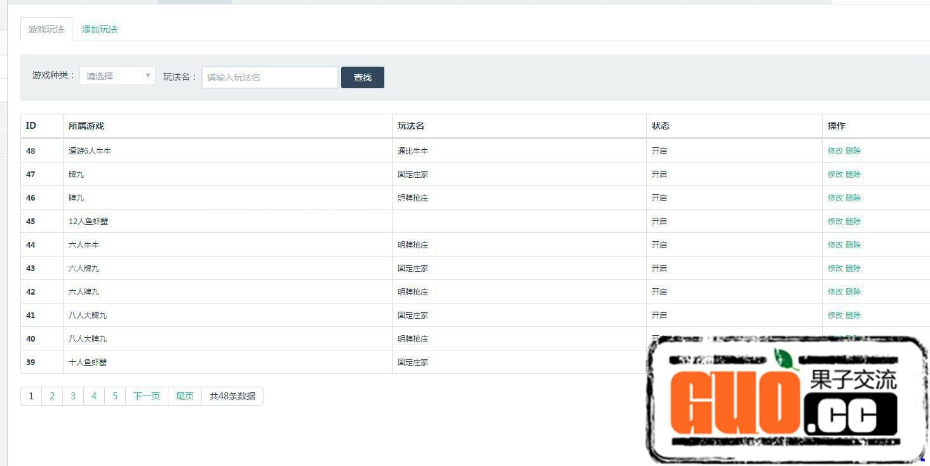930x466 pixels.
Task: Click 修改 for row ID 48
Action: click(835, 151)
